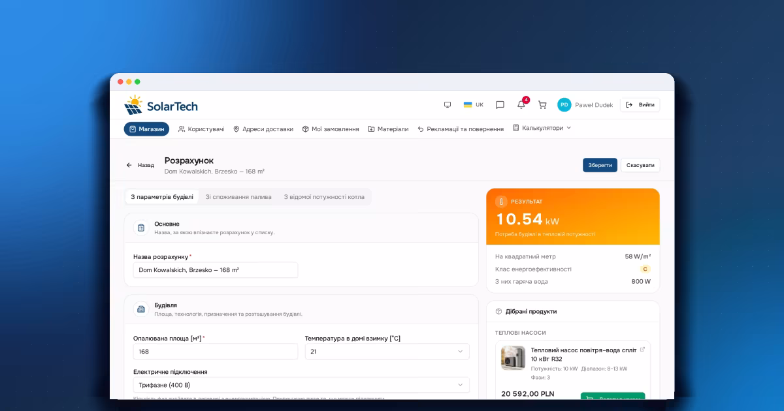Click the thermometer icon in Результат card
Viewport: 784px width, 411px height.
[501, 202]
